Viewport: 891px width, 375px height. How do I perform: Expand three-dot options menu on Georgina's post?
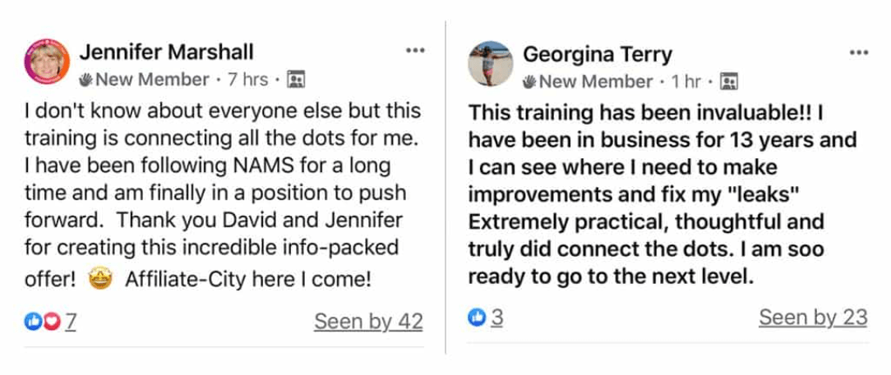coord(859,53)
